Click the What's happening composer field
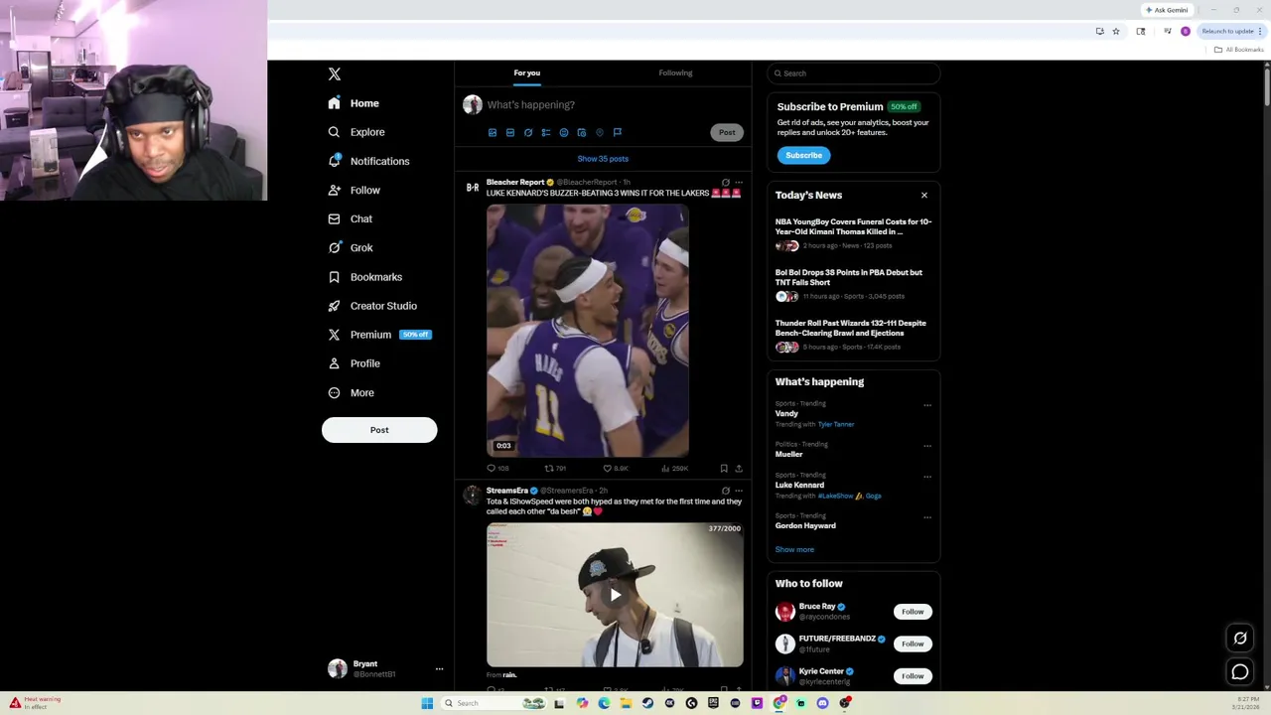The image size is (1271, 715). (616, 105)
